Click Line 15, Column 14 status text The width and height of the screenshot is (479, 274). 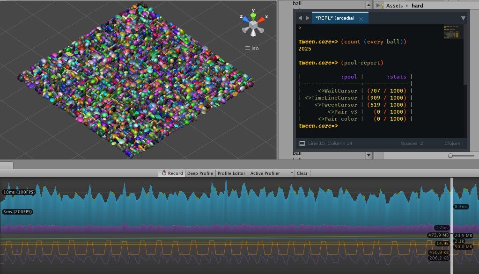click(x=330, y=144)
